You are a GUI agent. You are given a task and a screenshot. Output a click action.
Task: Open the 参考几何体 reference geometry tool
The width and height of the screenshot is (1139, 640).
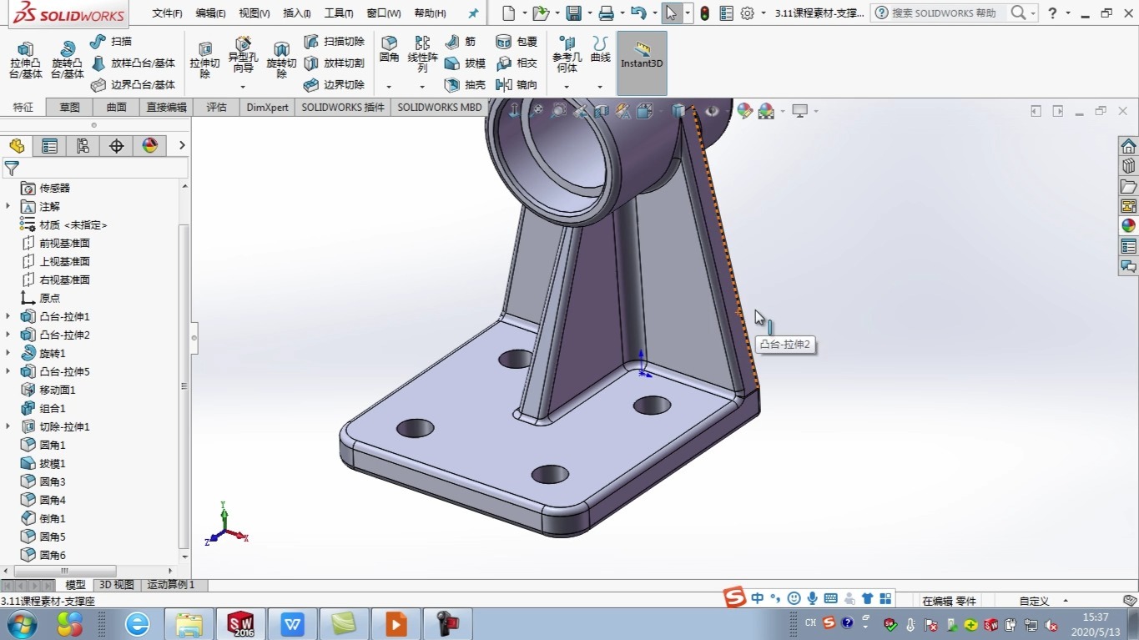[567, 55]
